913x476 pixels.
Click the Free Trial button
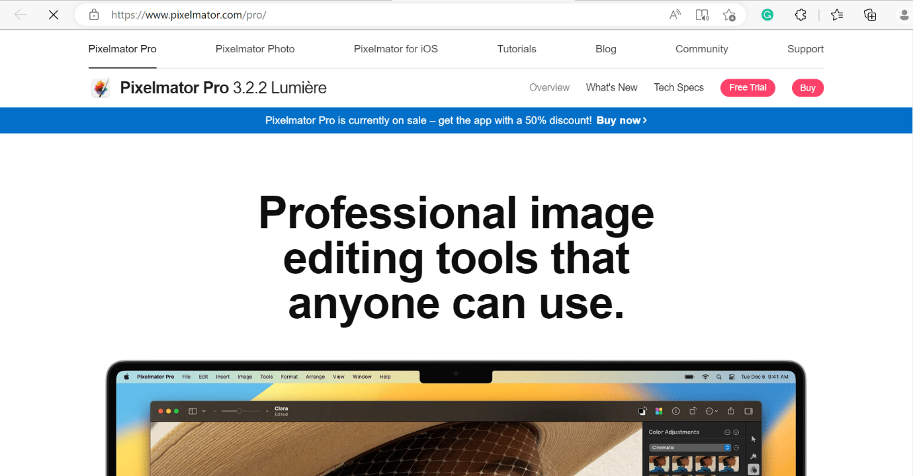pyautogui.click(x=748, y=87)
